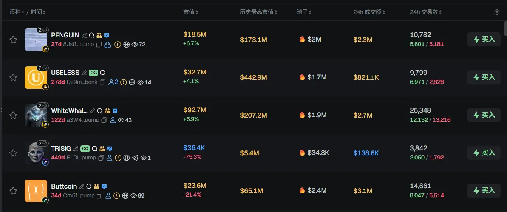Favorite PENGUIN with the star toggle
Screen dimensions: 507x212
13,40
